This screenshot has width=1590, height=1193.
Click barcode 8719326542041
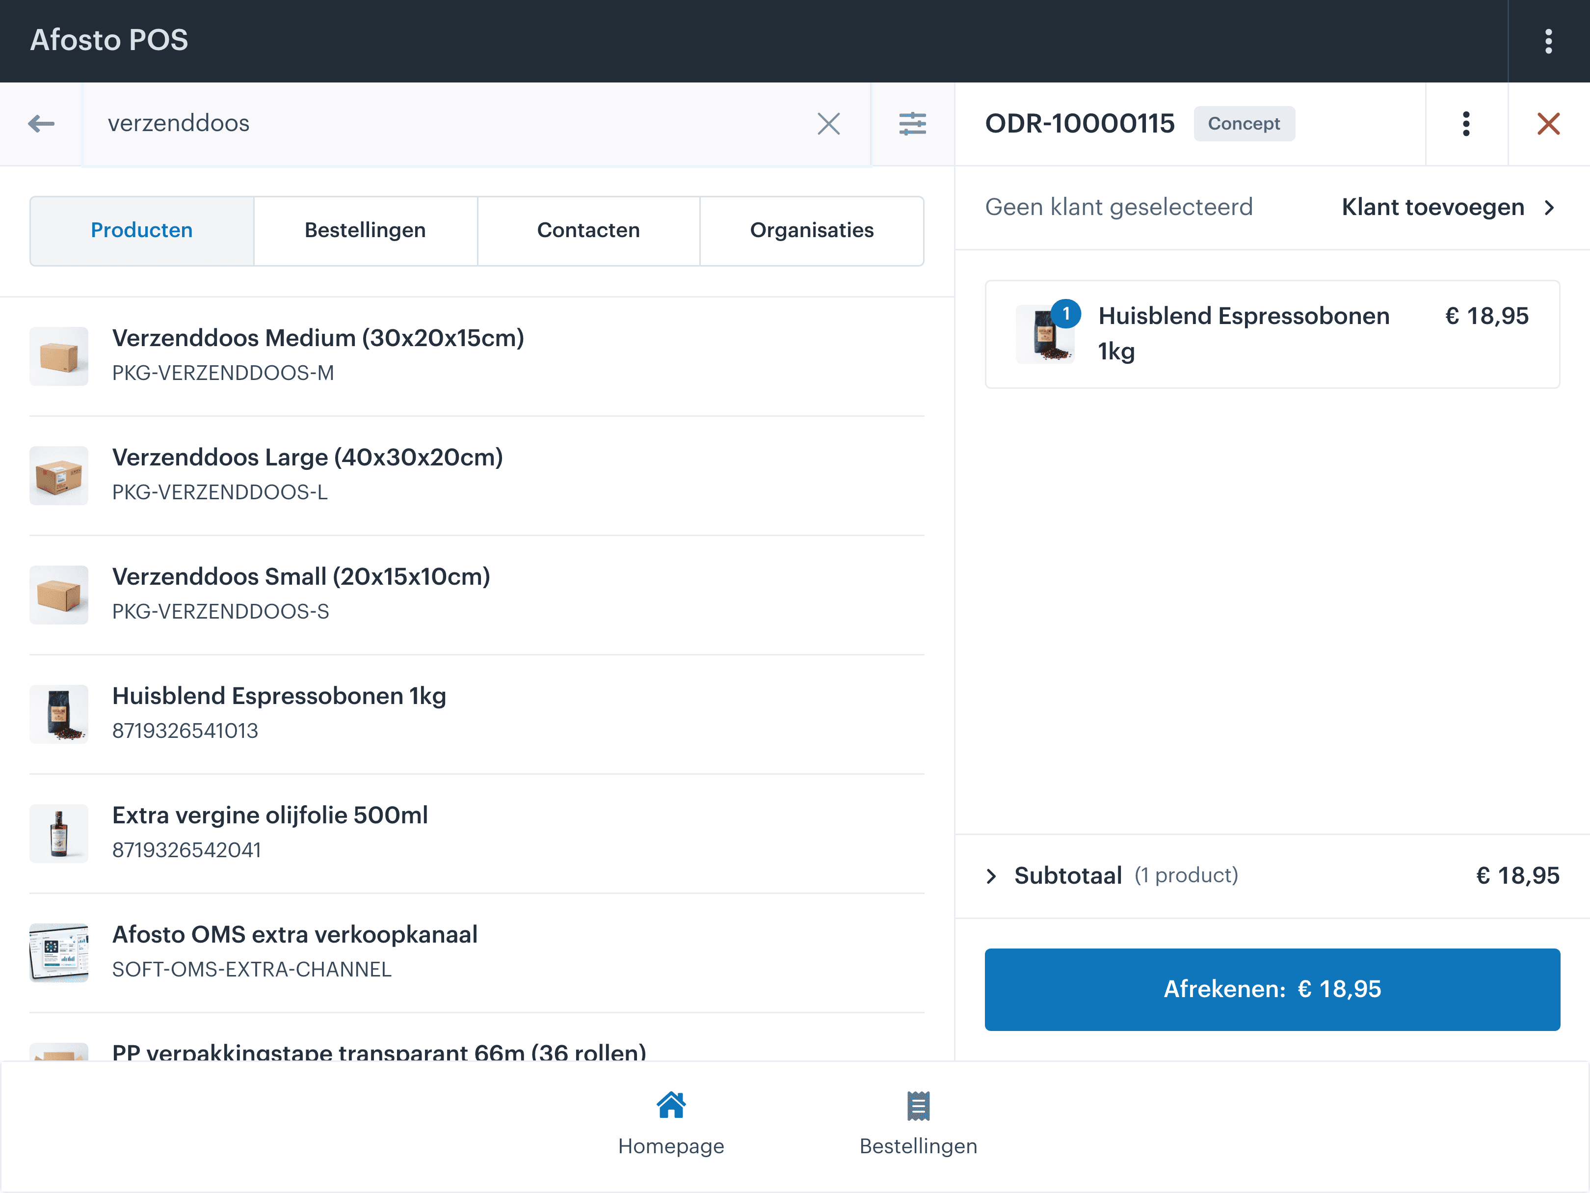186,851
